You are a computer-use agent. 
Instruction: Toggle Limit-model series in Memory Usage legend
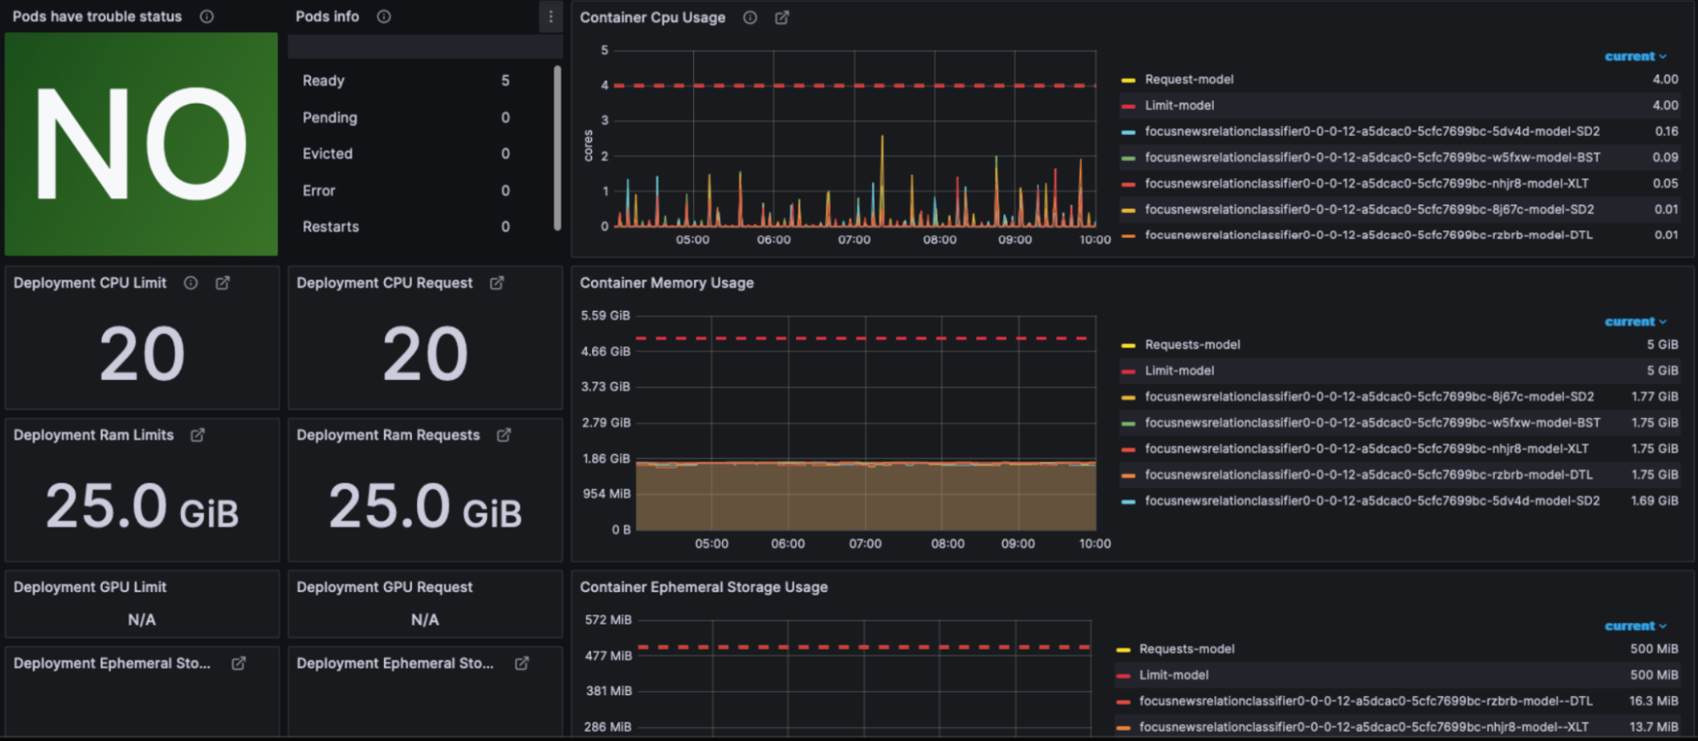1179,370
